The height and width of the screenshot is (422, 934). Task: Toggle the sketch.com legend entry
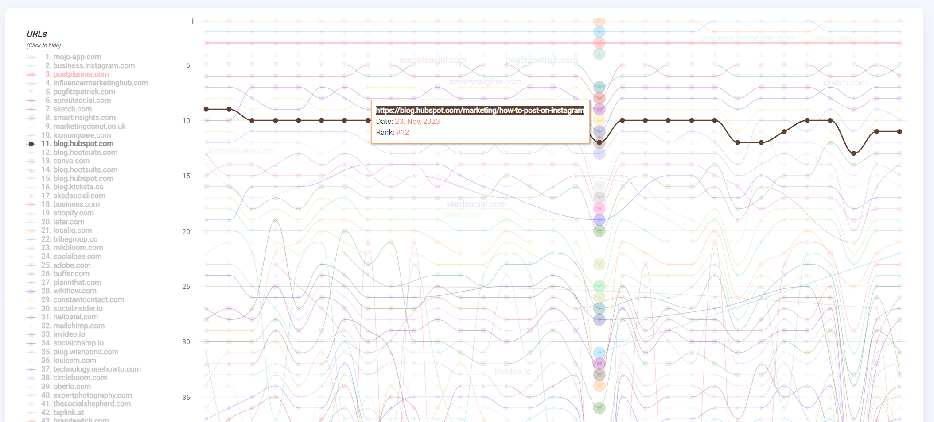(x=59, y=109)
